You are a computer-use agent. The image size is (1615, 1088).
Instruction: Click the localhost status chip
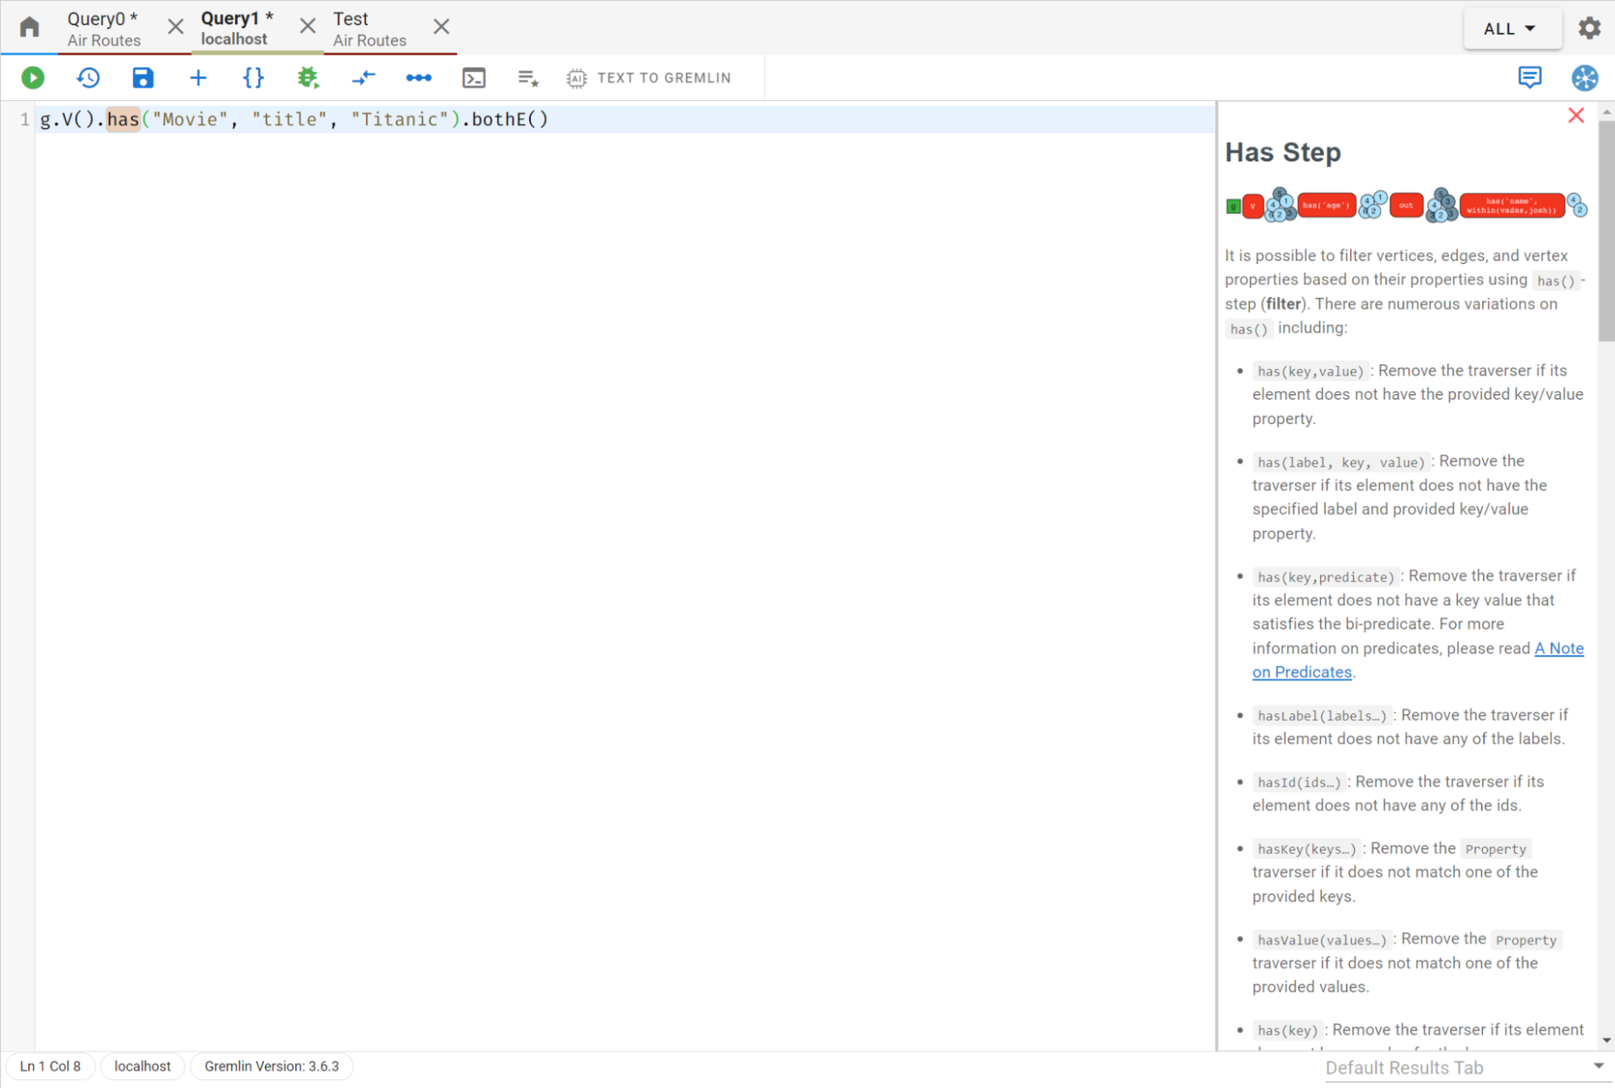point(142,1066)
